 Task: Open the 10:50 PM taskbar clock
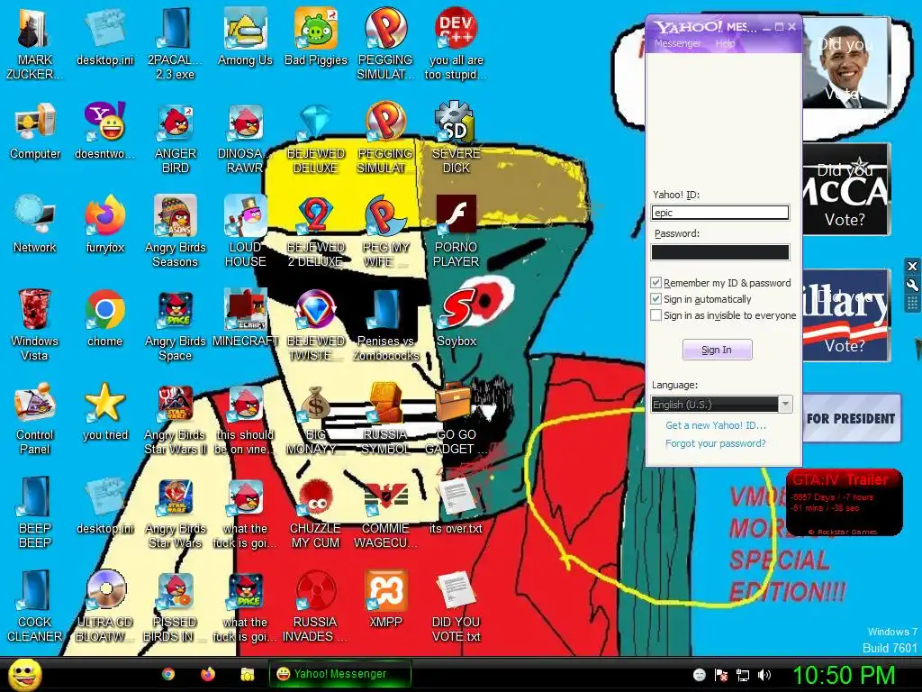coord(845,675)
